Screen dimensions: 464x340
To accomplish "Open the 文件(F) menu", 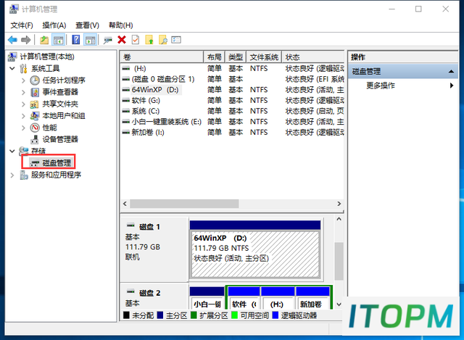I will pos(22,25).
